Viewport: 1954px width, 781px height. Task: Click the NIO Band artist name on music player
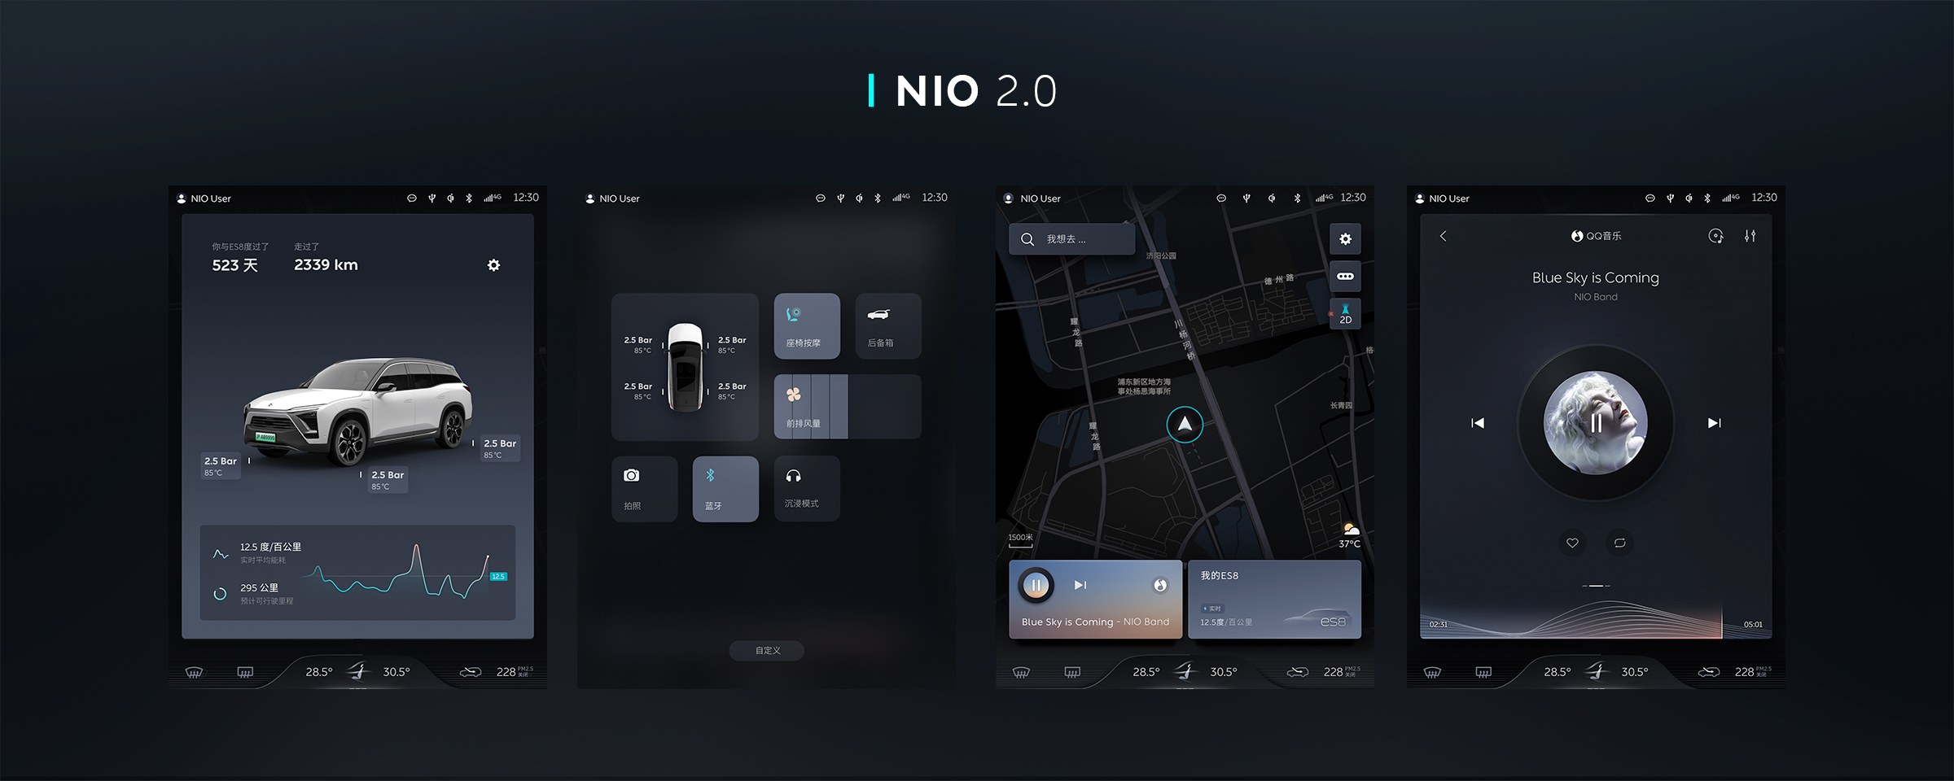1596,297
